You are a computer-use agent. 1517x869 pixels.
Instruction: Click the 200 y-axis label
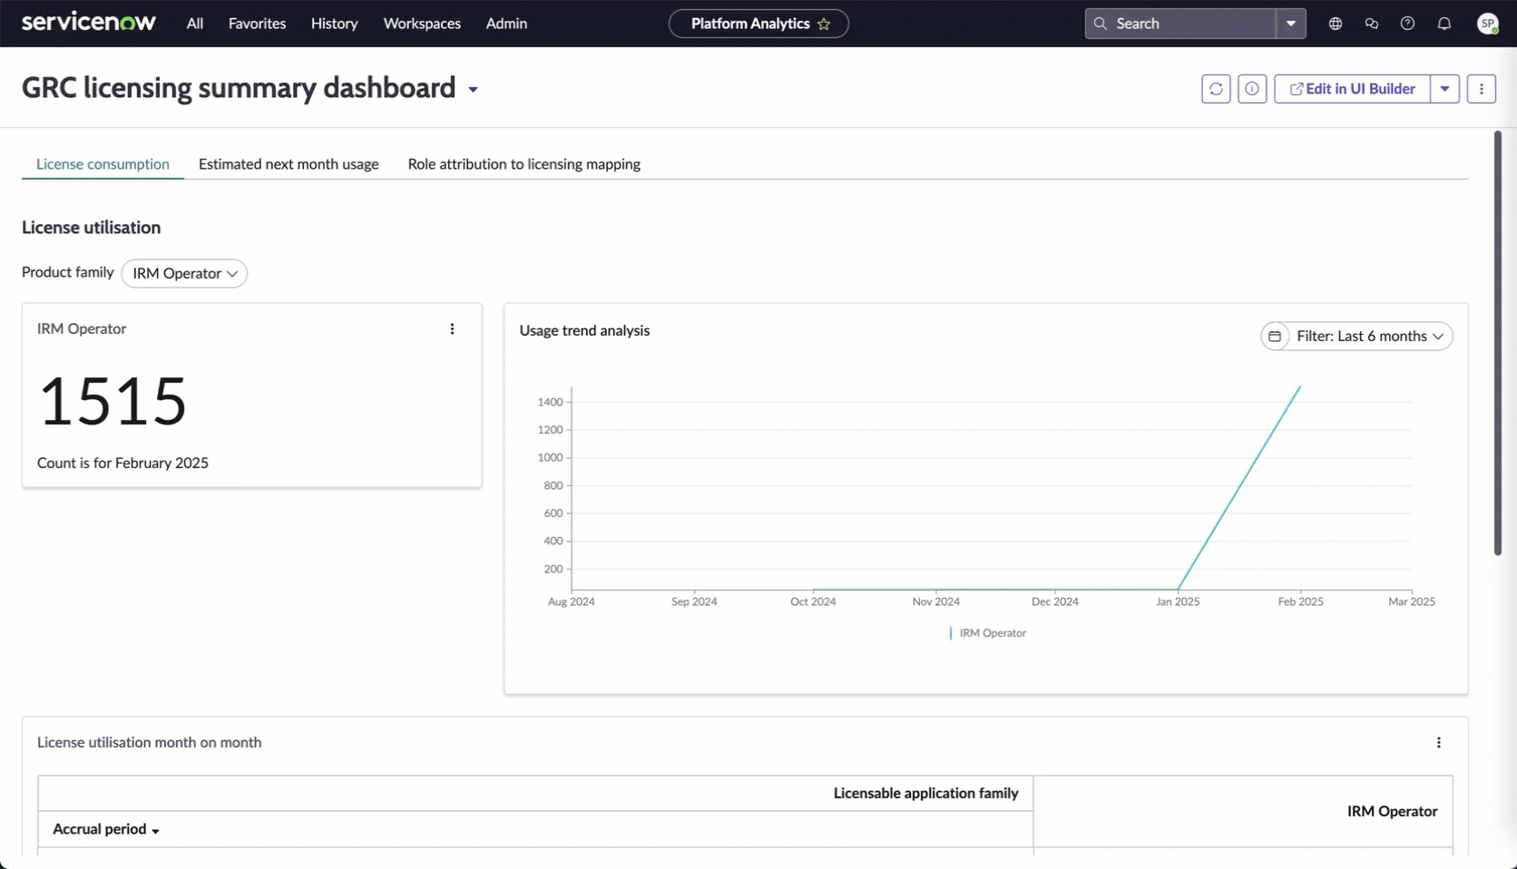[x=553, y=570]
